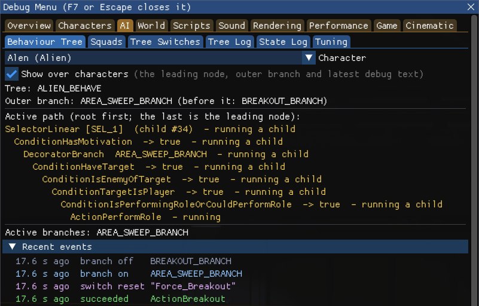Open the Performance tab

338,26
